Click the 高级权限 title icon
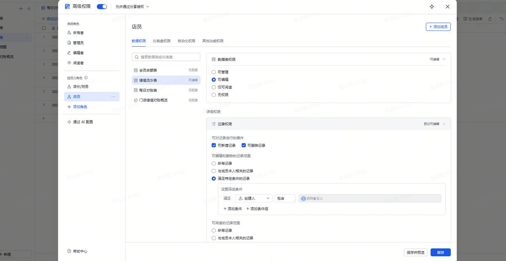Image resolution: width=506 pixels, height=261 pixels. pos(67,7)
